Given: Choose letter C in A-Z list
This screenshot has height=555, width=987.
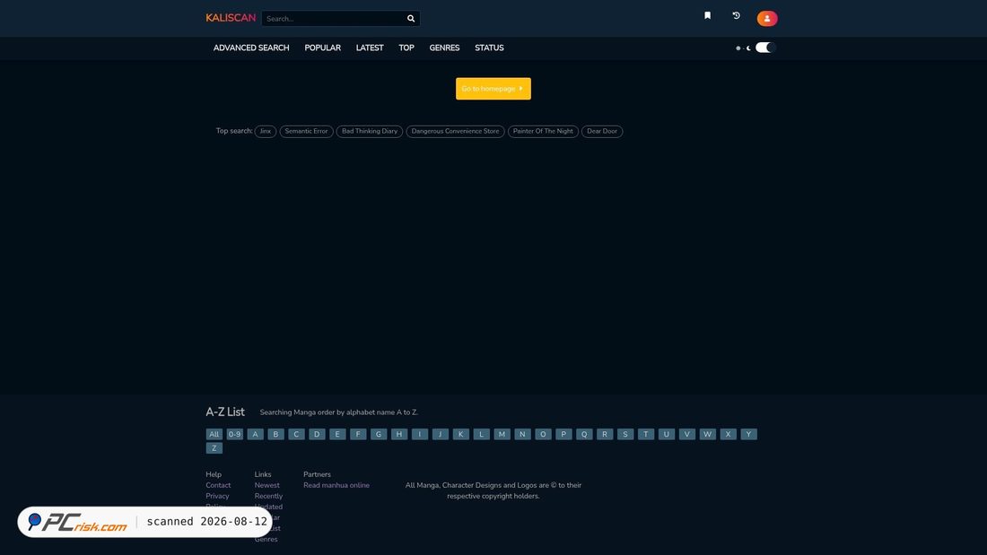Looking at the screenshot, I should (x=296, y=434).
